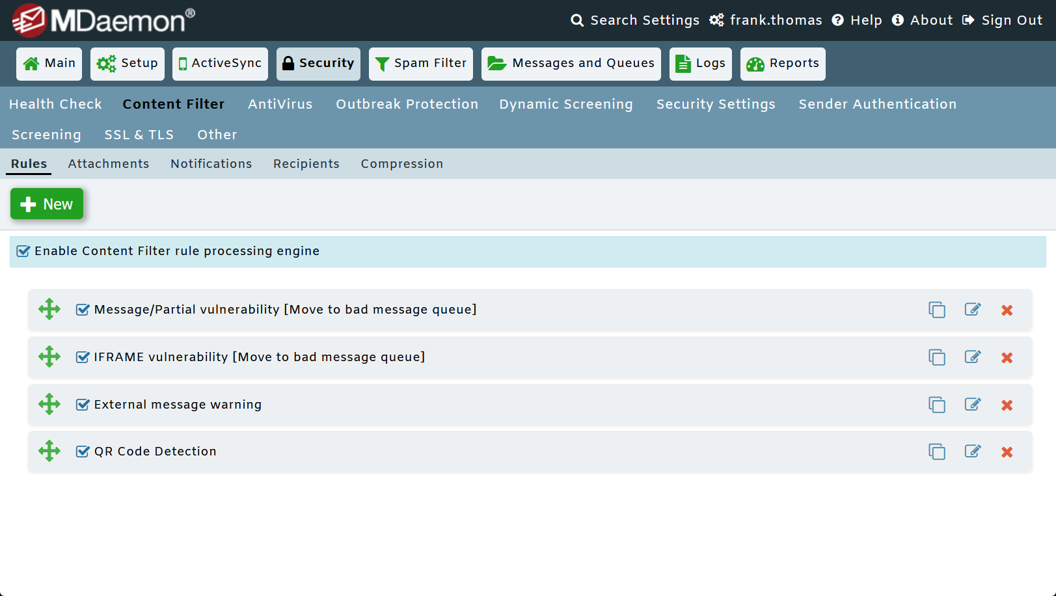Screen dimensions: 1056x596
Task: Disable the Content Filter rule processing engine
Action: pos(23,251)
